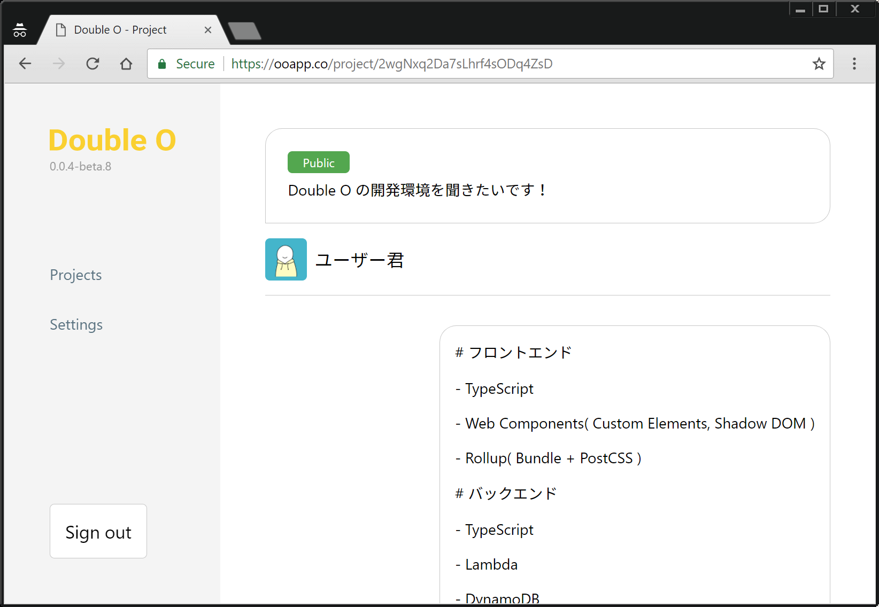Click the incognito mode icon

(20, 29)
